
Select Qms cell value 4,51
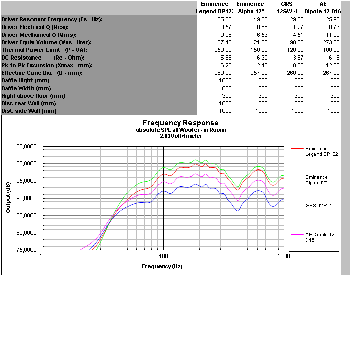click(298, 35)
